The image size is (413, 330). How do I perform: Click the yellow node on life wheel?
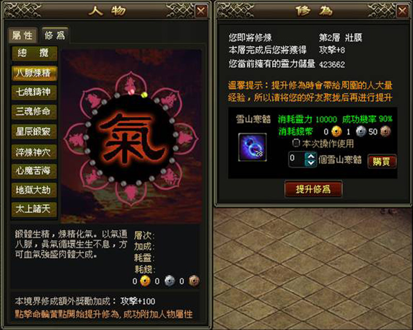point(144,95)
